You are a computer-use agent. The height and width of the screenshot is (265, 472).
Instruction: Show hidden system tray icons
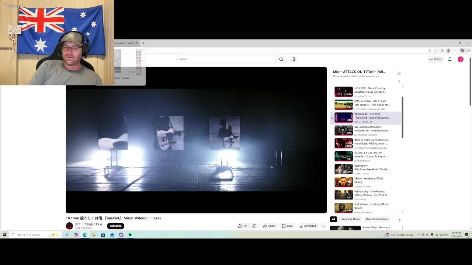[419, 235]
